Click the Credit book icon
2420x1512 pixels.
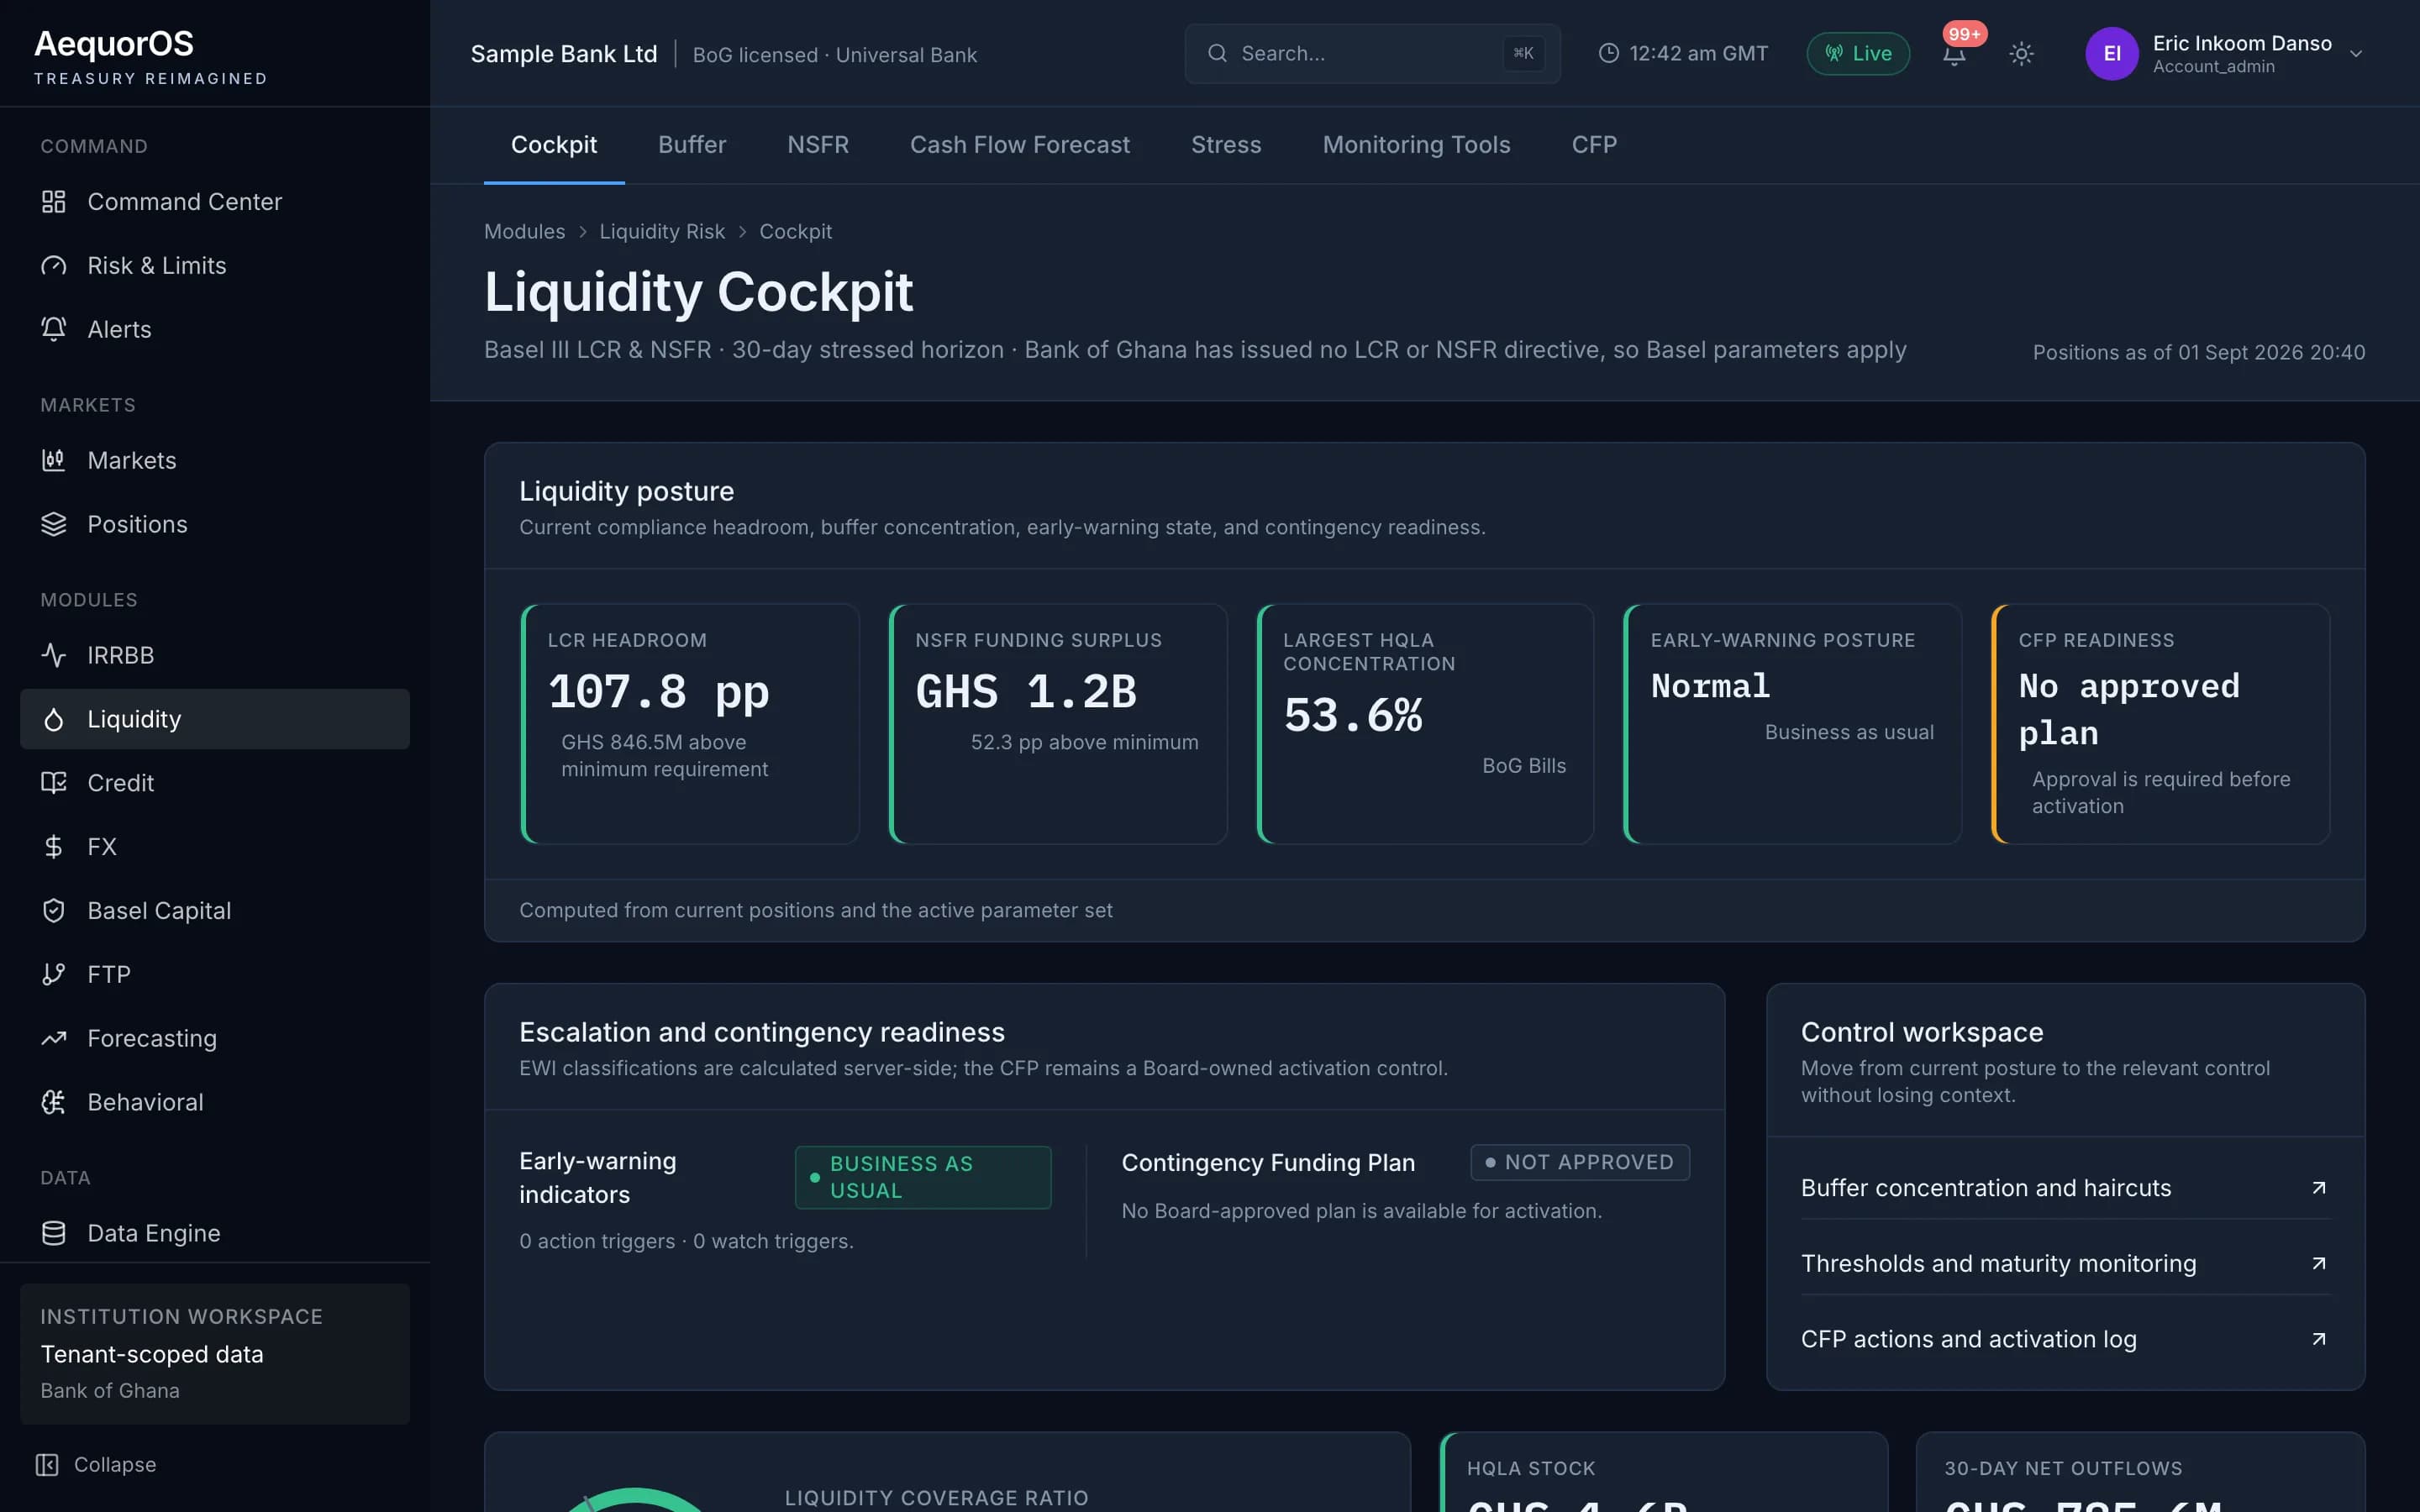point(53,783)
